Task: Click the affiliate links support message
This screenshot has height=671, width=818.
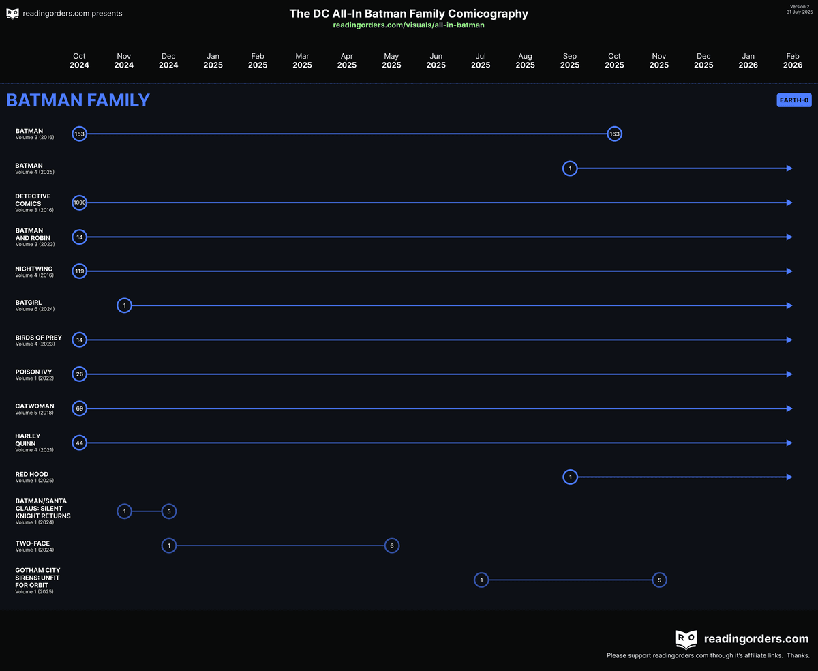Action: tap(708, 655)
